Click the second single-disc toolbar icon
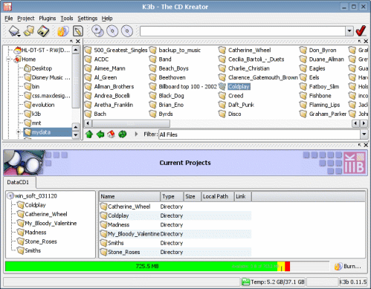 (112, 31)
